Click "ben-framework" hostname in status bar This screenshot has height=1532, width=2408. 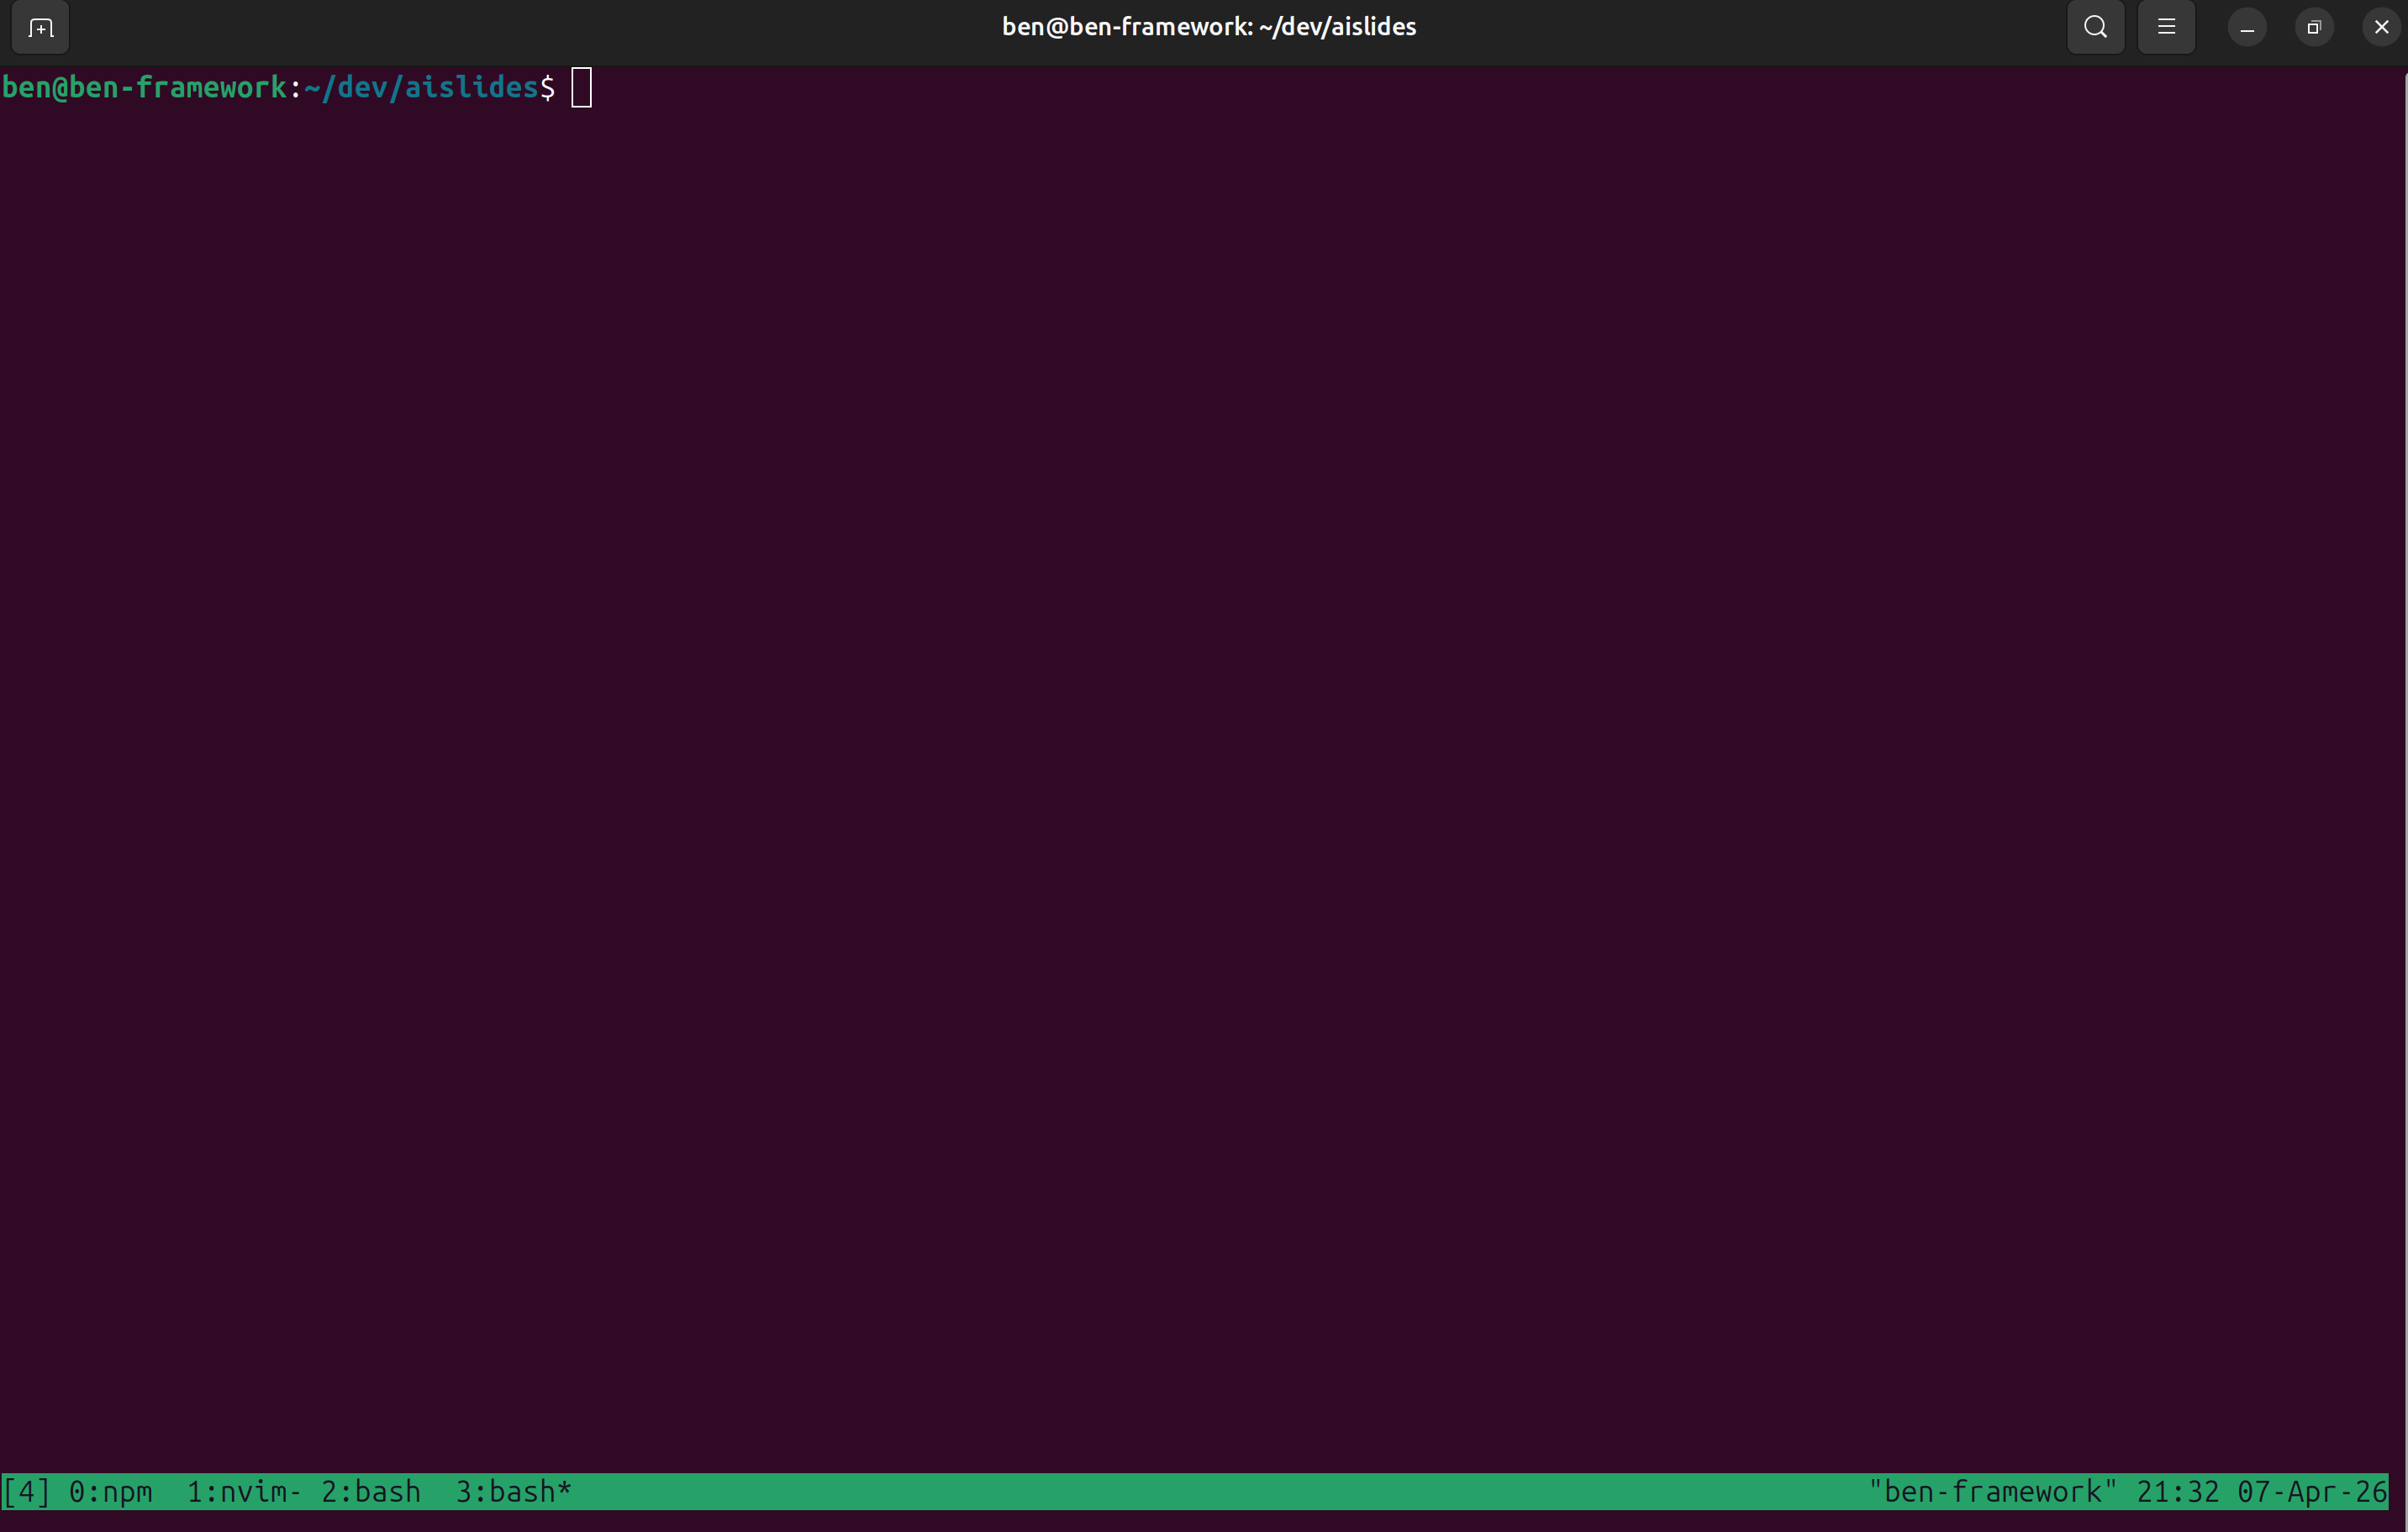1992,1491
